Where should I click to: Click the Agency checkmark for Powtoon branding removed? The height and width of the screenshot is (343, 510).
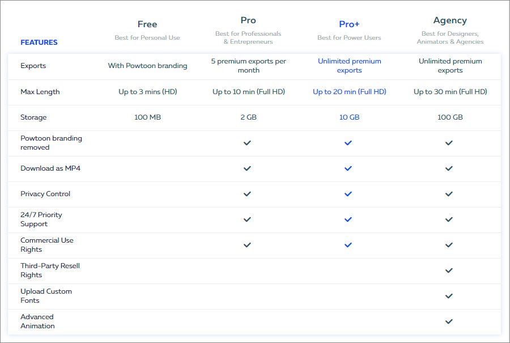pos(449,143)
